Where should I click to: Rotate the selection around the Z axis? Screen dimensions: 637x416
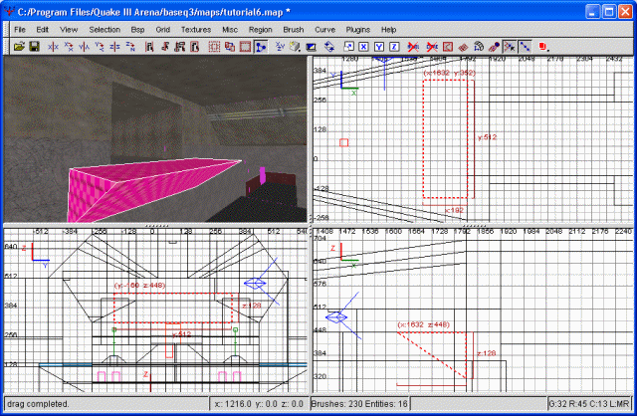coord(130,47)
